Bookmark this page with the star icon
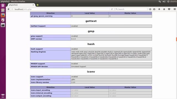Screen dimensions: 177x99 pyautogui.click(x=150, y=9)
